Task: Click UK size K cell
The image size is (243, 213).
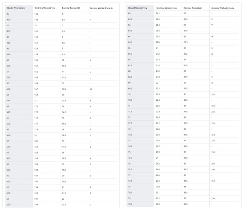Action: click(90, 60)
